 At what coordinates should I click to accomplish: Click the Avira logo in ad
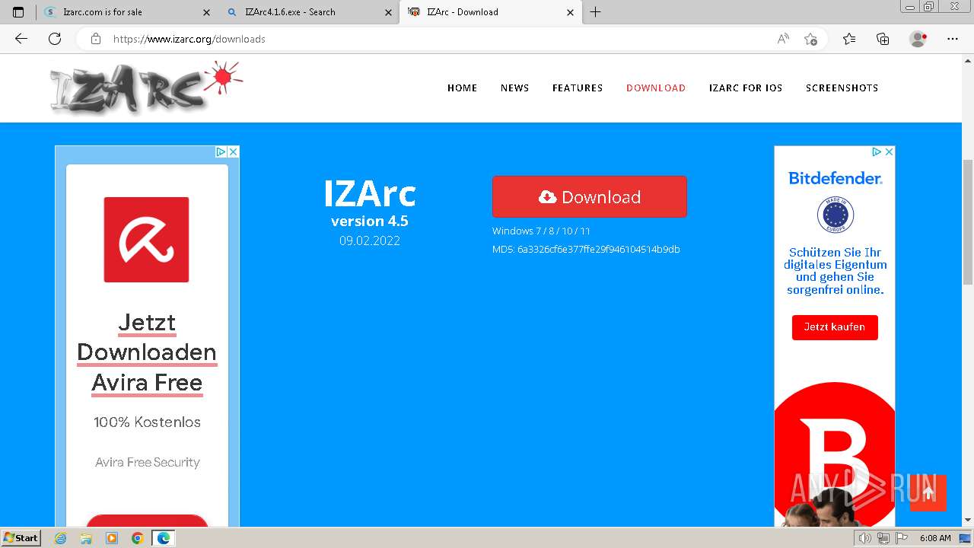147,240
